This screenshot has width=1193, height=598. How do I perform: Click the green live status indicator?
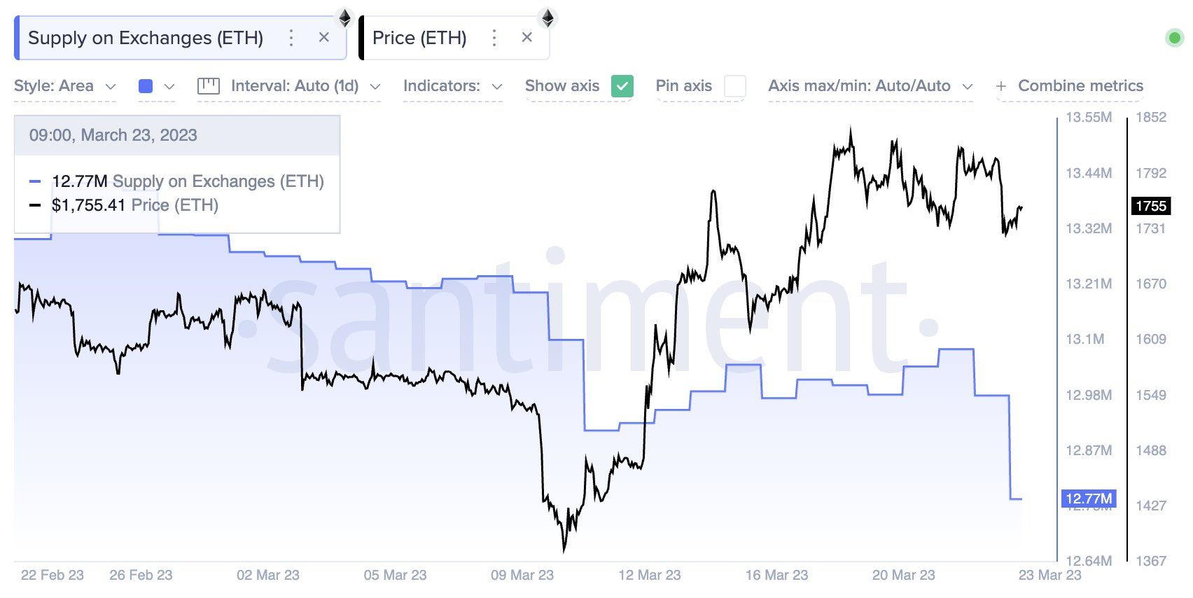tap(1174, 38)
